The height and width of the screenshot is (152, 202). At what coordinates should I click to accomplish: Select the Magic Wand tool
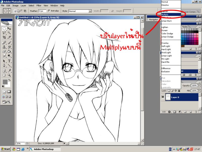pos(9,33)
